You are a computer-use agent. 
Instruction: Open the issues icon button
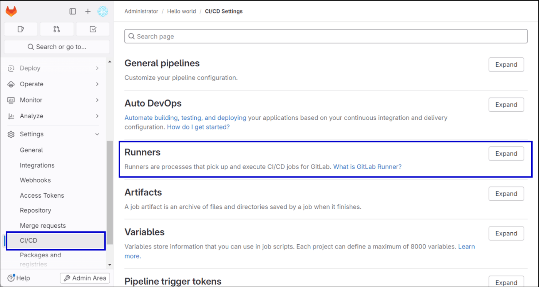21,29
